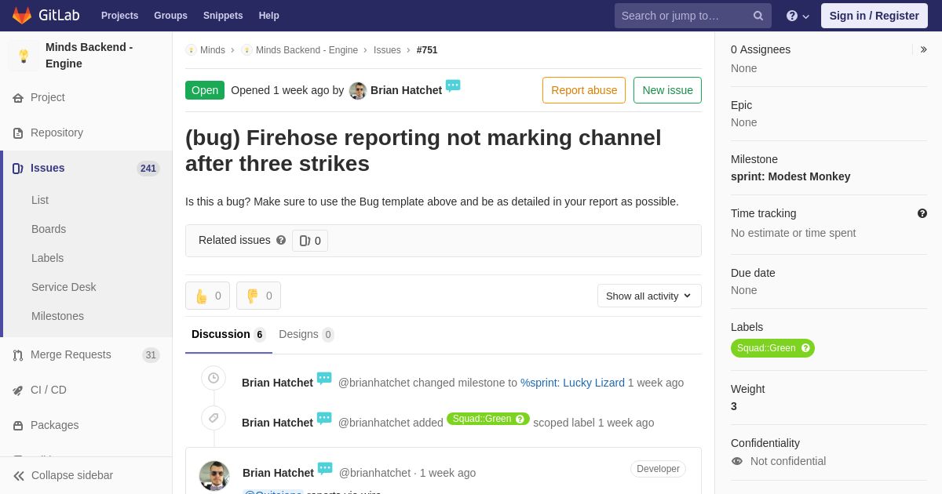Click the Report abuse button
Image resolution: width=942 pixels, height=494 pixels.
(x=584, y=90)
